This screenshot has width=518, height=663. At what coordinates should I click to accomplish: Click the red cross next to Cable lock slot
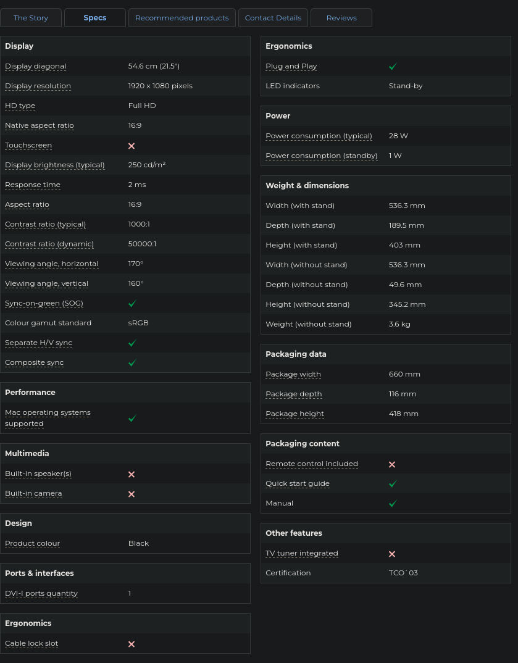132,644
